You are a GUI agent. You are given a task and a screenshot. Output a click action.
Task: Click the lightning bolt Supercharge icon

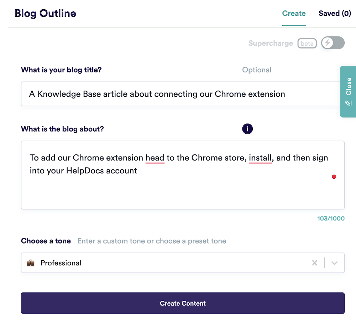click(x=328, y=43)
